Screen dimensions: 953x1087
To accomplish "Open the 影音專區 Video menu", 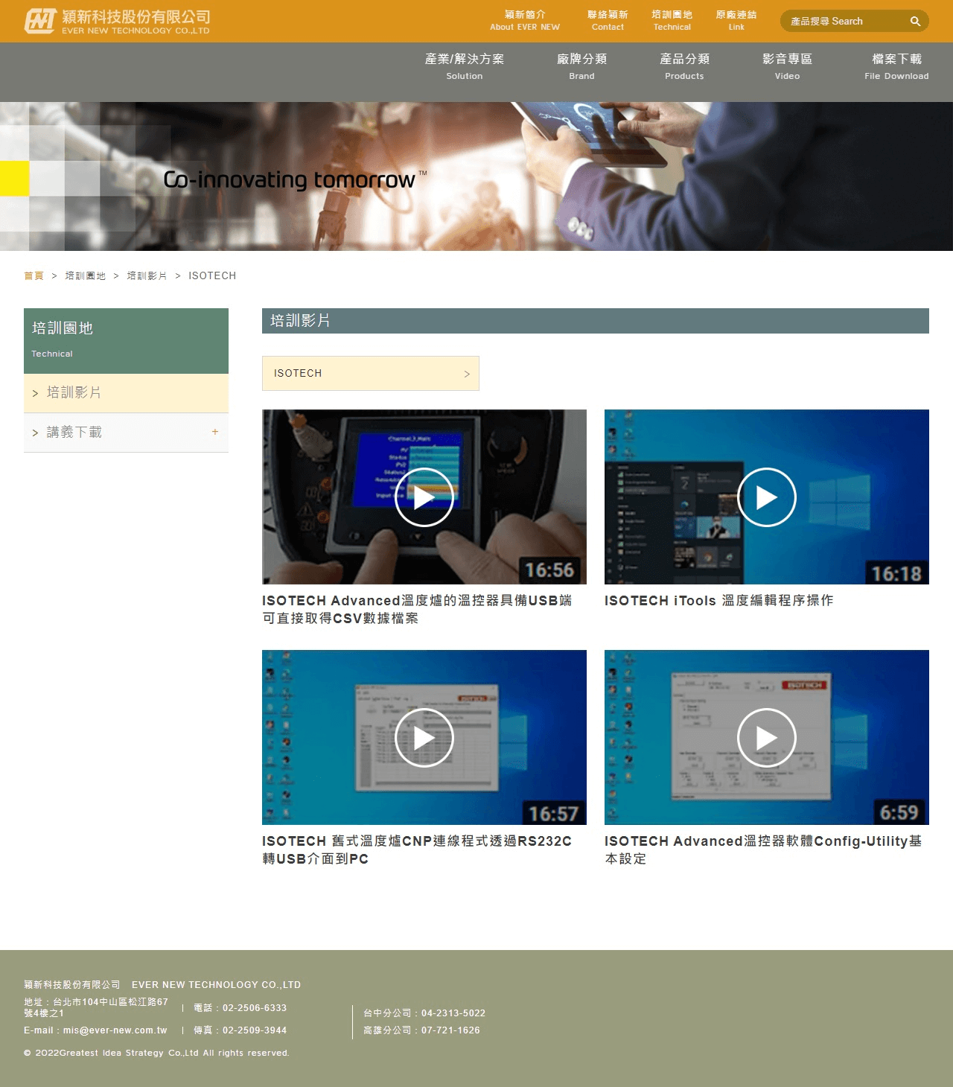I will point(787,66).
